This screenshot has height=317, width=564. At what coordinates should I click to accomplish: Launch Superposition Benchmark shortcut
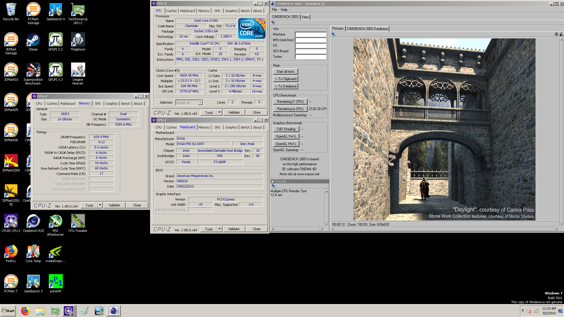coord(33,74)
